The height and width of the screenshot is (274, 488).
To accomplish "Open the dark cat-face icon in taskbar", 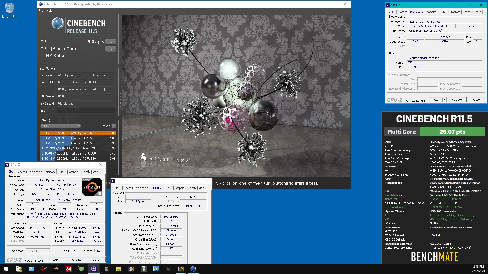I will coord(169,269).
